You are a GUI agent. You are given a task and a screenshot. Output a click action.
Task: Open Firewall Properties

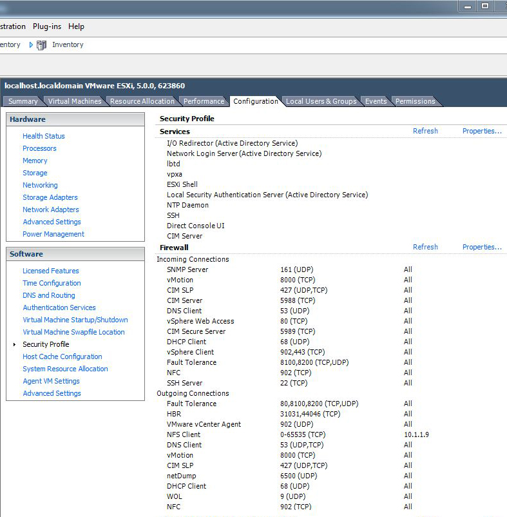(x=482, y=247)
